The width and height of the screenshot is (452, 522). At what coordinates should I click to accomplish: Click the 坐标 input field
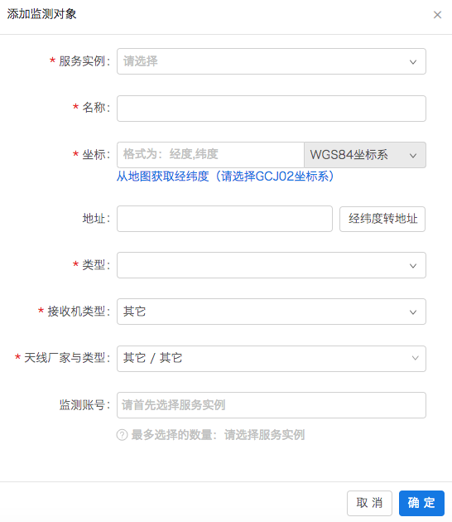tap(210, 155)
